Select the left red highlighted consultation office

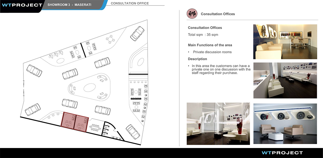tap(68, 120)
